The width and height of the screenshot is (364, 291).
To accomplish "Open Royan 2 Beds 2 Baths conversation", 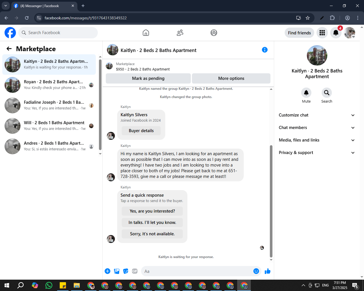I will [49, 85].
